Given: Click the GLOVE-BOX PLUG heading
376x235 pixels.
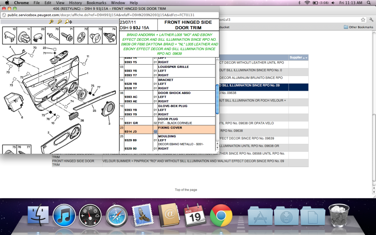Looking at the screenshot, I should click(x=173, y=106).
